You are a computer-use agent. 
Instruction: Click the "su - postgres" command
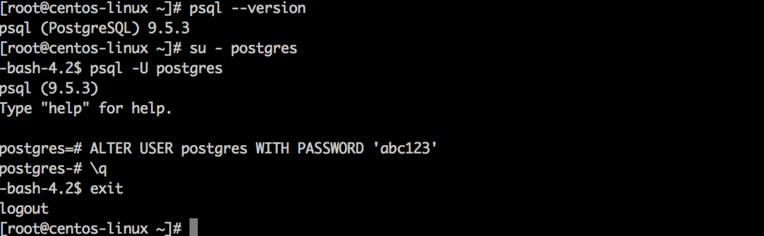(x=243, y=49)
